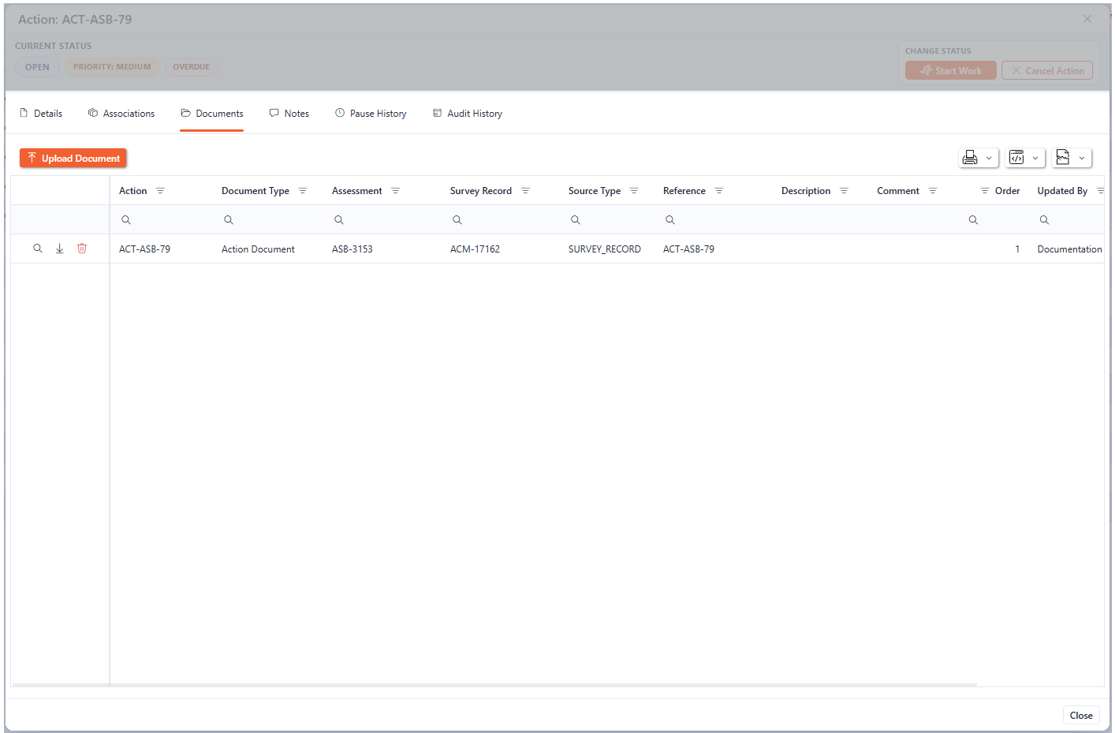The image size is (1115, 733).
Task: Download the ACT-ASB-79 document via arrow icon
Action: click(x=59, y=248)
